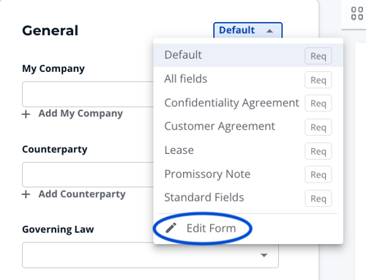
Task: Open the grid view icon at top right
Action: tap(357, 13)
